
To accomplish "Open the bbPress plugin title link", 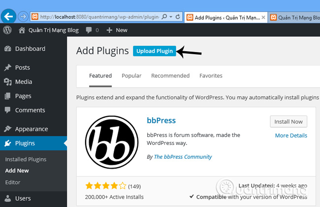I will (x=161, y=121).
